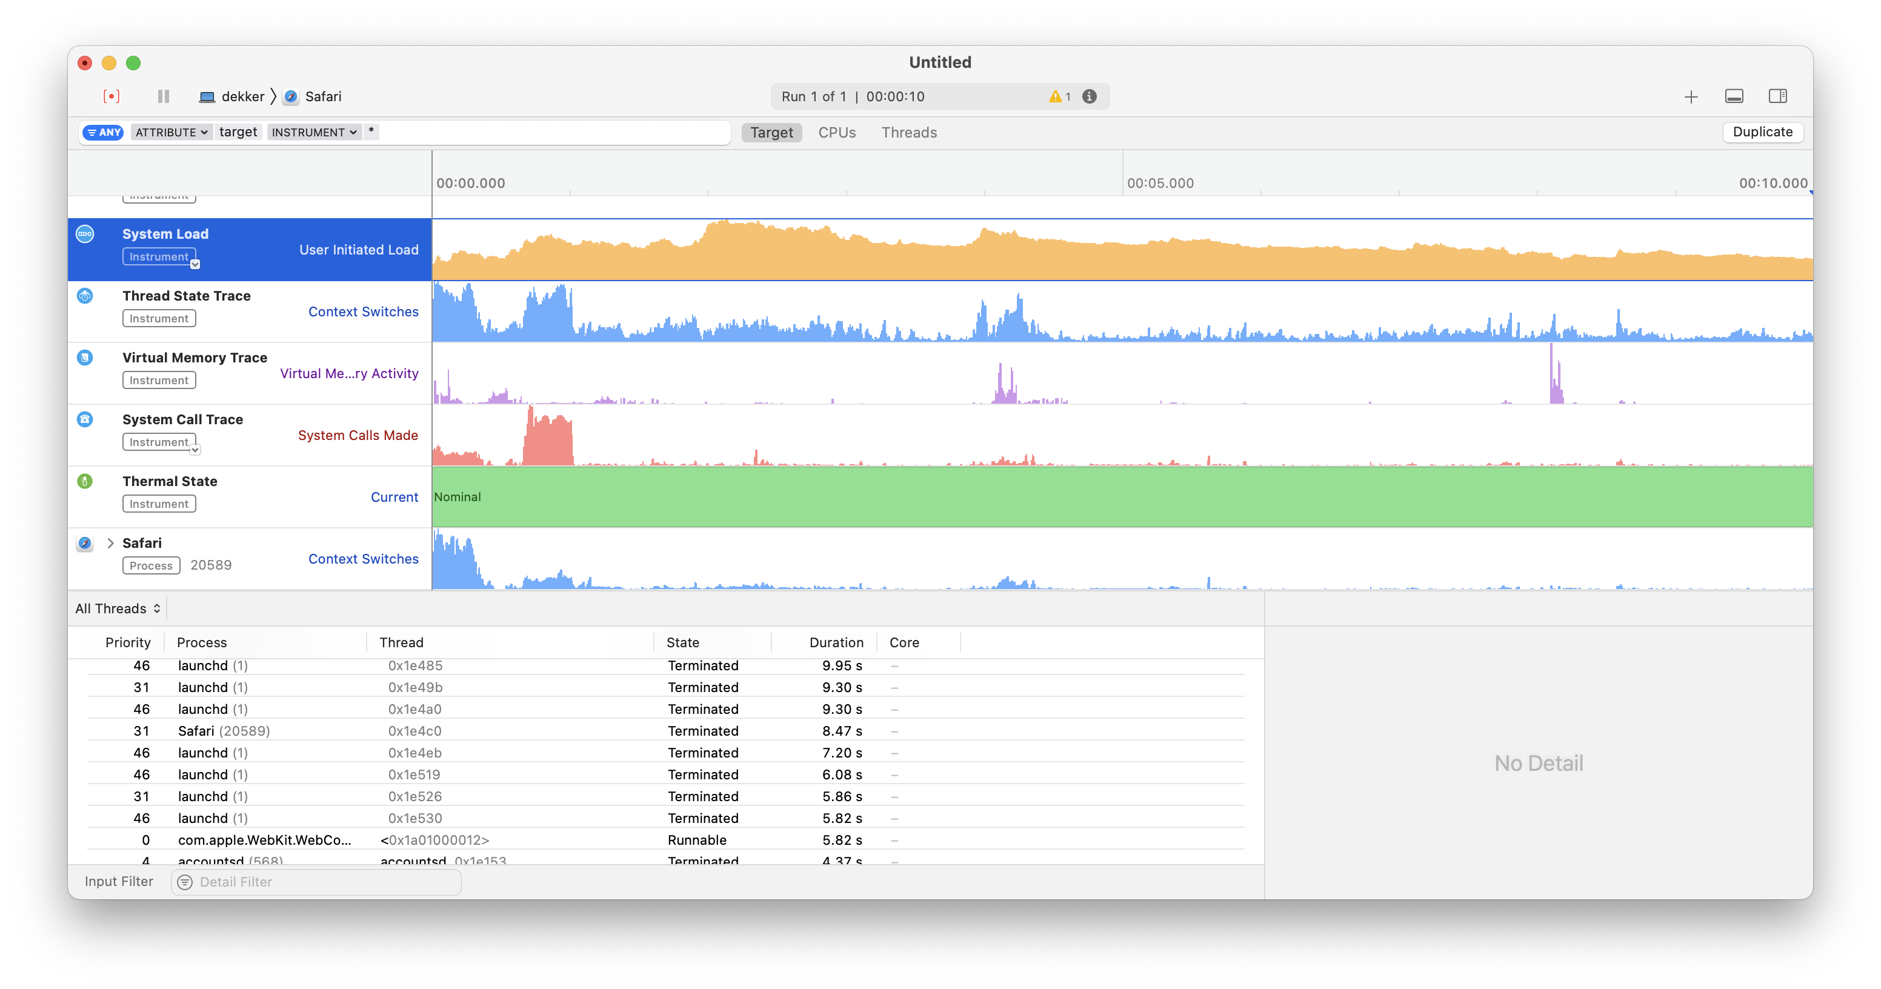The height and width of the screenshot is (989, 1881).
Task: Select thread row 0x1e4eb
Action: [665, 752]
